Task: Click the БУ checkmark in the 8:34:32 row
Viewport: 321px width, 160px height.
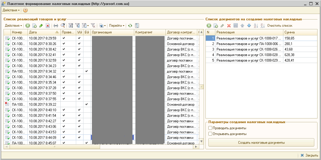Action: coord(87,71)
